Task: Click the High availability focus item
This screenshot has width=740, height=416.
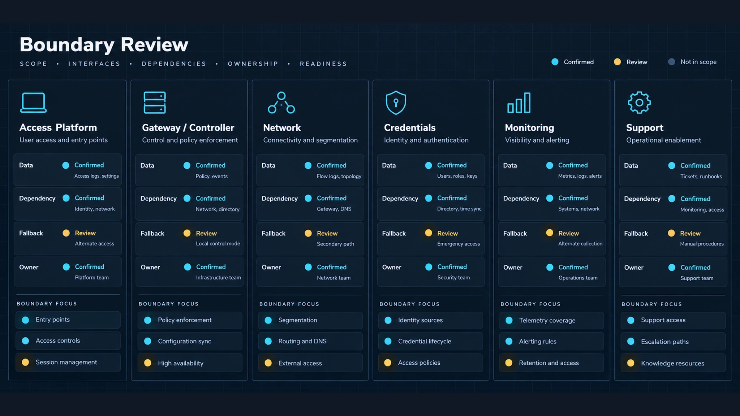Action: [x=190, y=363]
